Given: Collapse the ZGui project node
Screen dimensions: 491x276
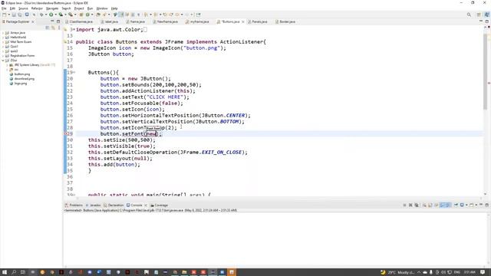Looking at the screenshot, I should (3, 61).
